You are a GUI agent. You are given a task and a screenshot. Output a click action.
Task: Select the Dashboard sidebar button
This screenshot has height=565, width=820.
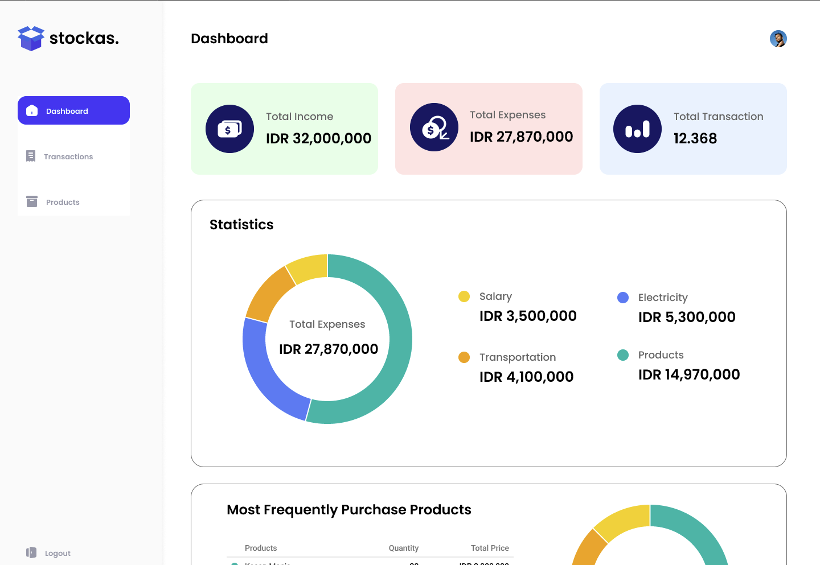click(73, 110)
